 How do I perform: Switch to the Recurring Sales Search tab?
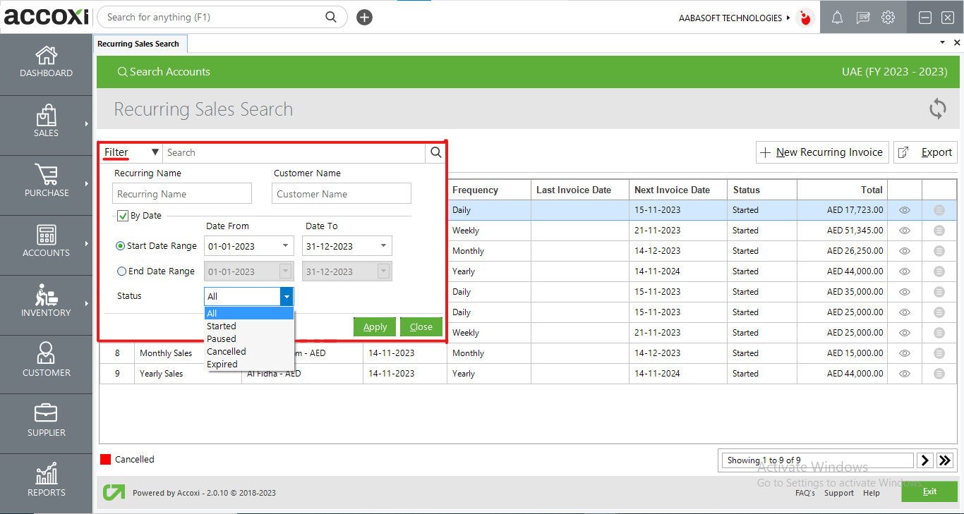pyautogui.click(x=140, y=43)
